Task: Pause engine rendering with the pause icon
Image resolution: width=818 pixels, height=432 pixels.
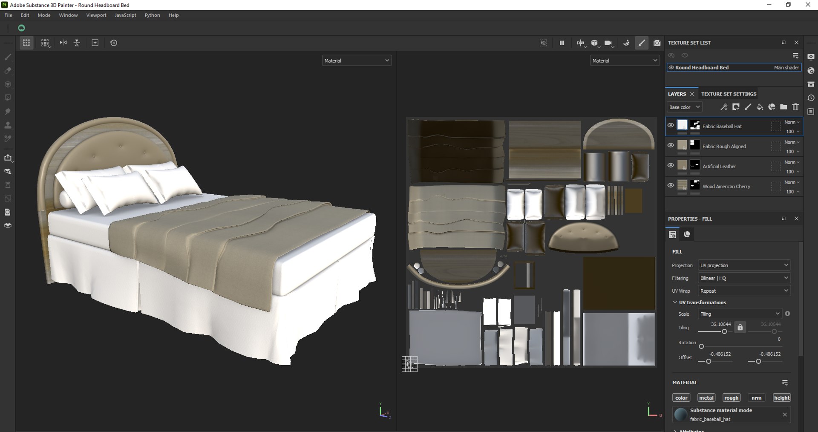Action: (x=562, y=43)
